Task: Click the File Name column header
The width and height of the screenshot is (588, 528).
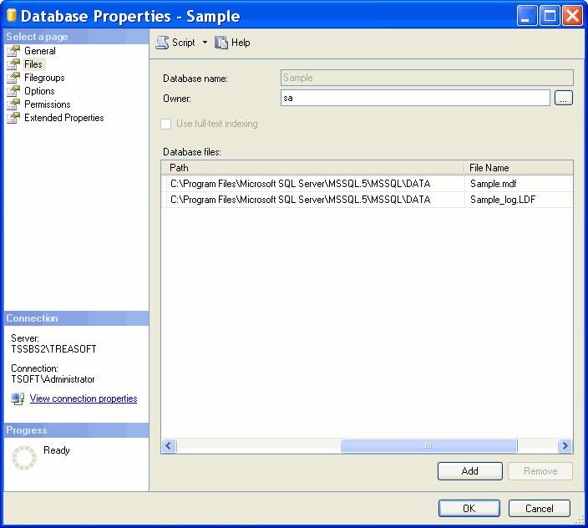Action: (518, 168)
